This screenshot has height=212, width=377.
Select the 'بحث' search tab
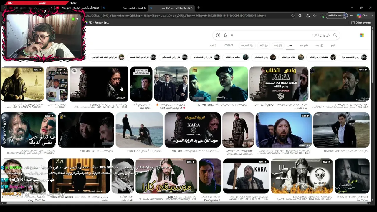click(x=319, y=45)
